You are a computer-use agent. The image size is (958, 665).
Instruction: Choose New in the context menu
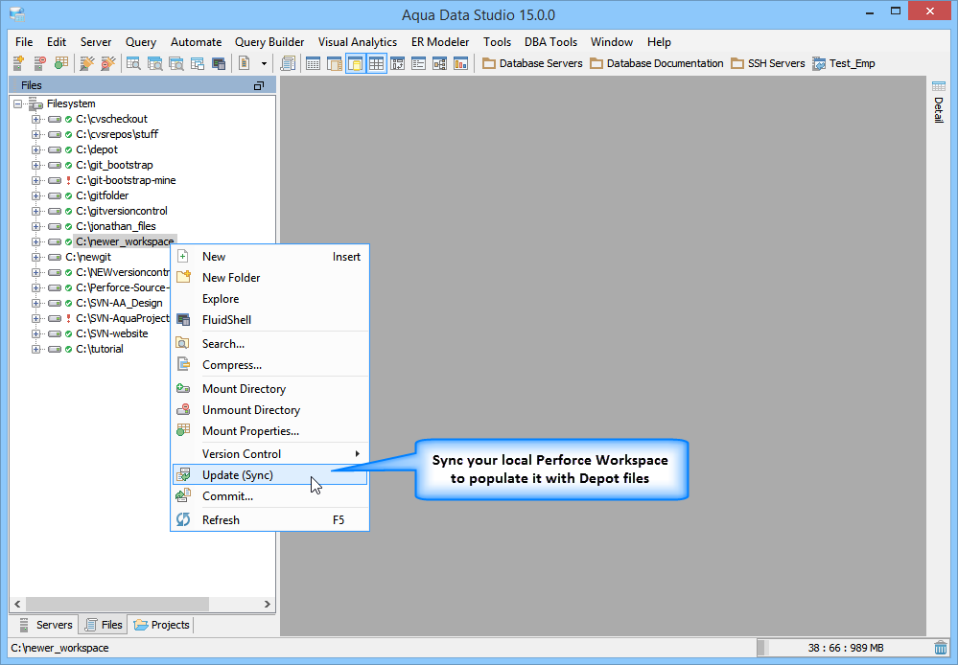(x=270, y=257)
